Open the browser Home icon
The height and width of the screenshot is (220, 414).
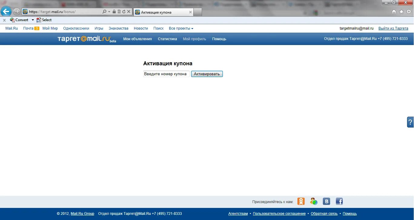click(394, 12)
